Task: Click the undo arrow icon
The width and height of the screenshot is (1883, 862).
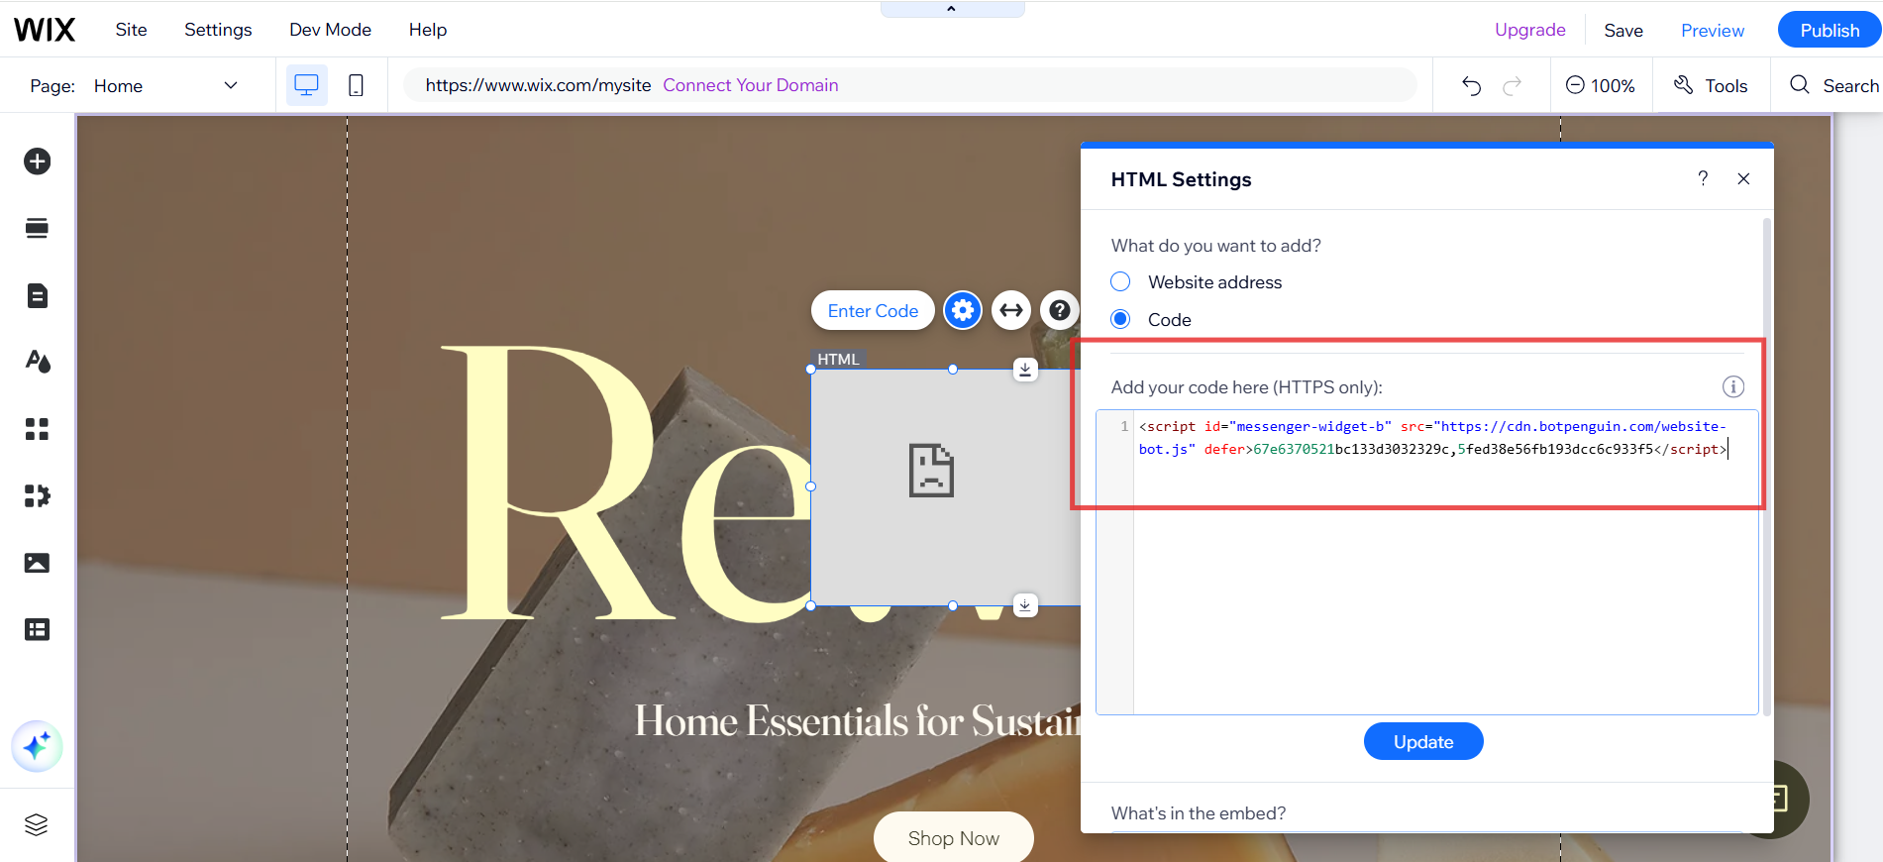Action: [1471, 86]
